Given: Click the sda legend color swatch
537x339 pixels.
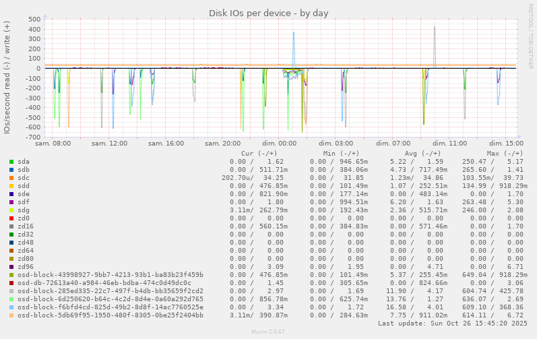Looking at the screenshot, I should point(11,162).
